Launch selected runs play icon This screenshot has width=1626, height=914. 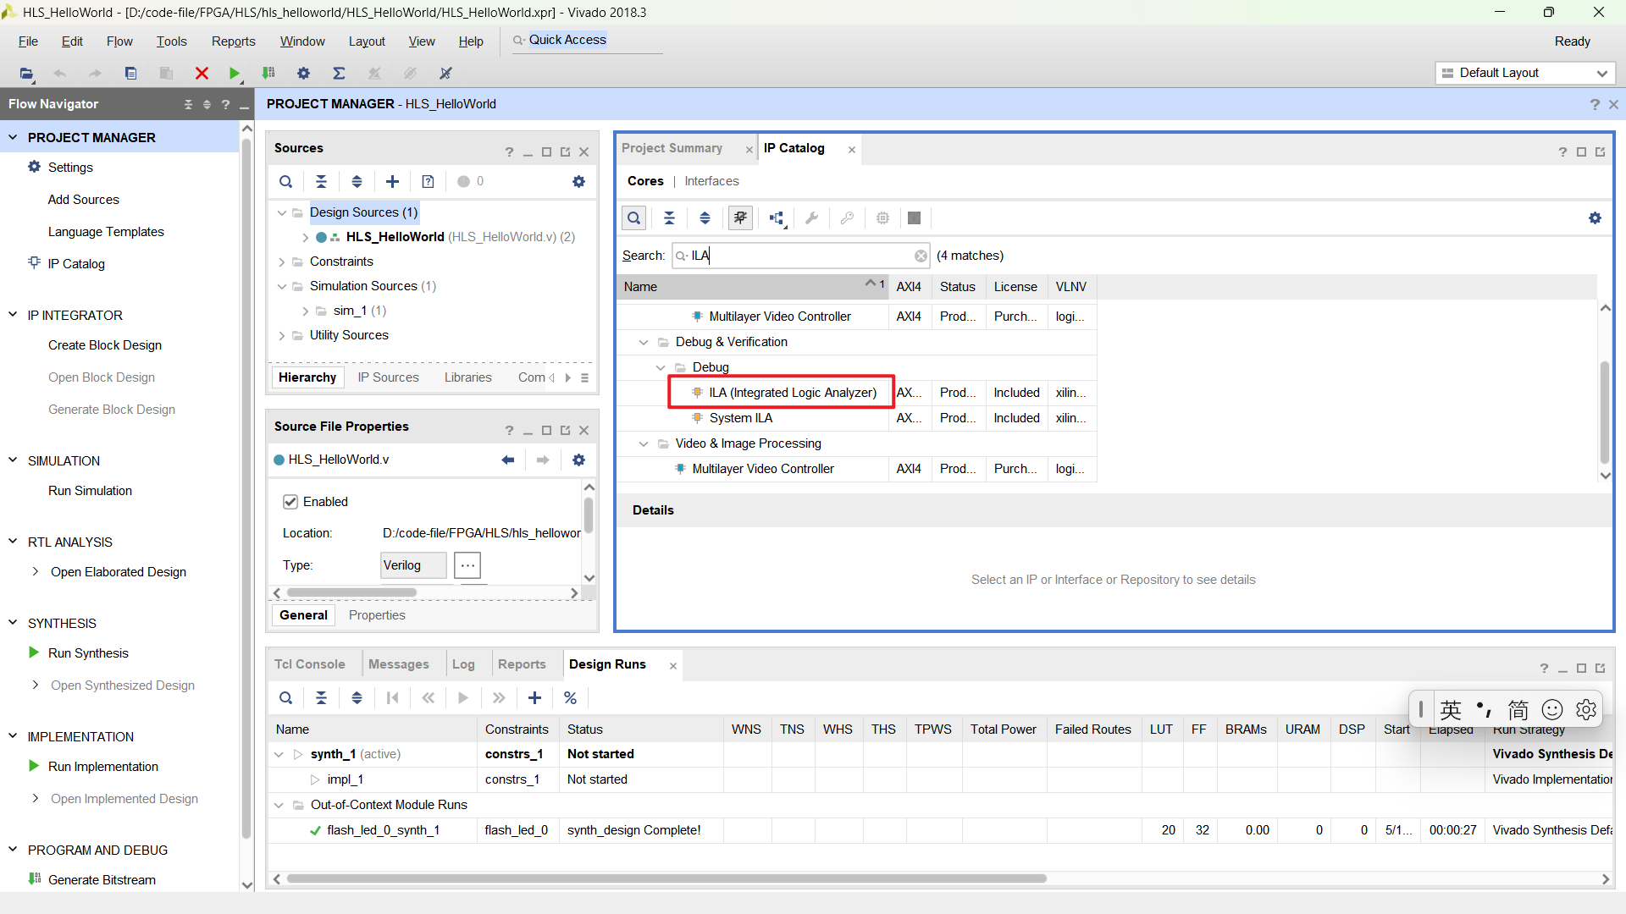(463, 698)
